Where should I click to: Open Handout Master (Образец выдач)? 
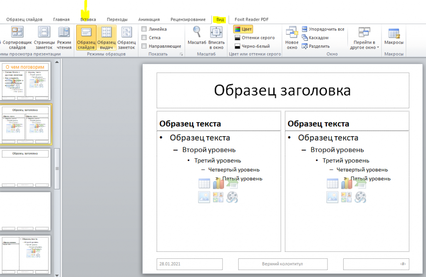pos(106,38)
